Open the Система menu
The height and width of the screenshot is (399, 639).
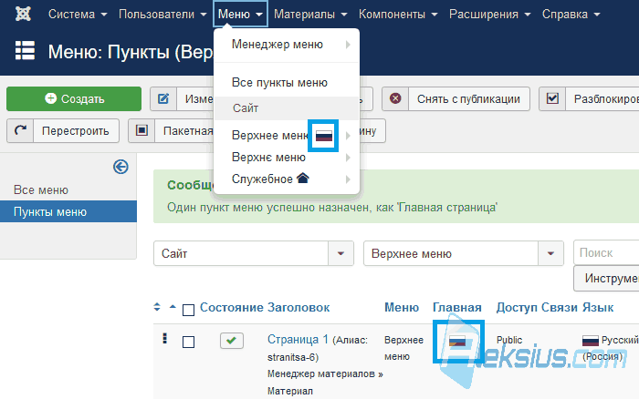[x=78, y=15]
